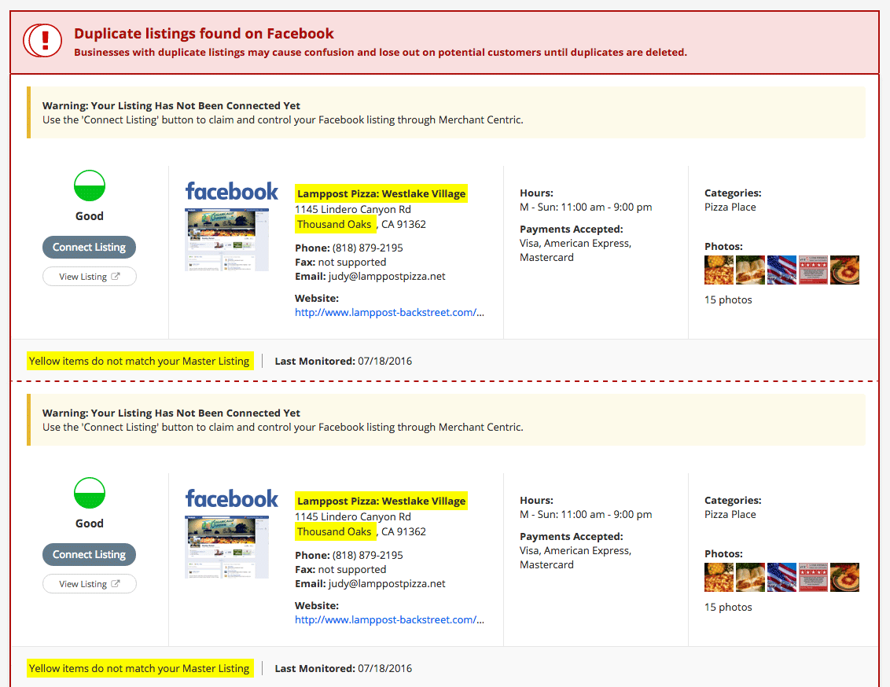Click the second listing's green Good score icon
Screen dimensions: 890x687
pos(90,493)
